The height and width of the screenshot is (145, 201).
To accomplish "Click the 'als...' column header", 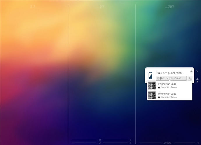I will pos(34,6).
